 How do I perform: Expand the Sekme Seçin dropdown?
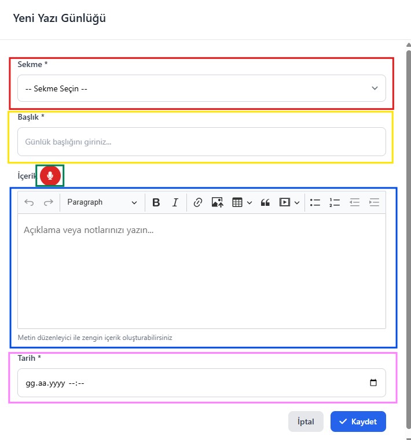point(201,88)
